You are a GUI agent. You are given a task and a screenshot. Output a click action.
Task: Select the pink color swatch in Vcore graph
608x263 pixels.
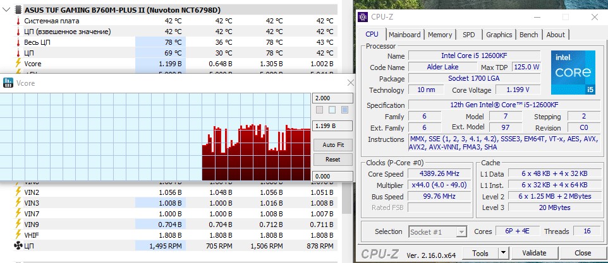click(320, 110)
